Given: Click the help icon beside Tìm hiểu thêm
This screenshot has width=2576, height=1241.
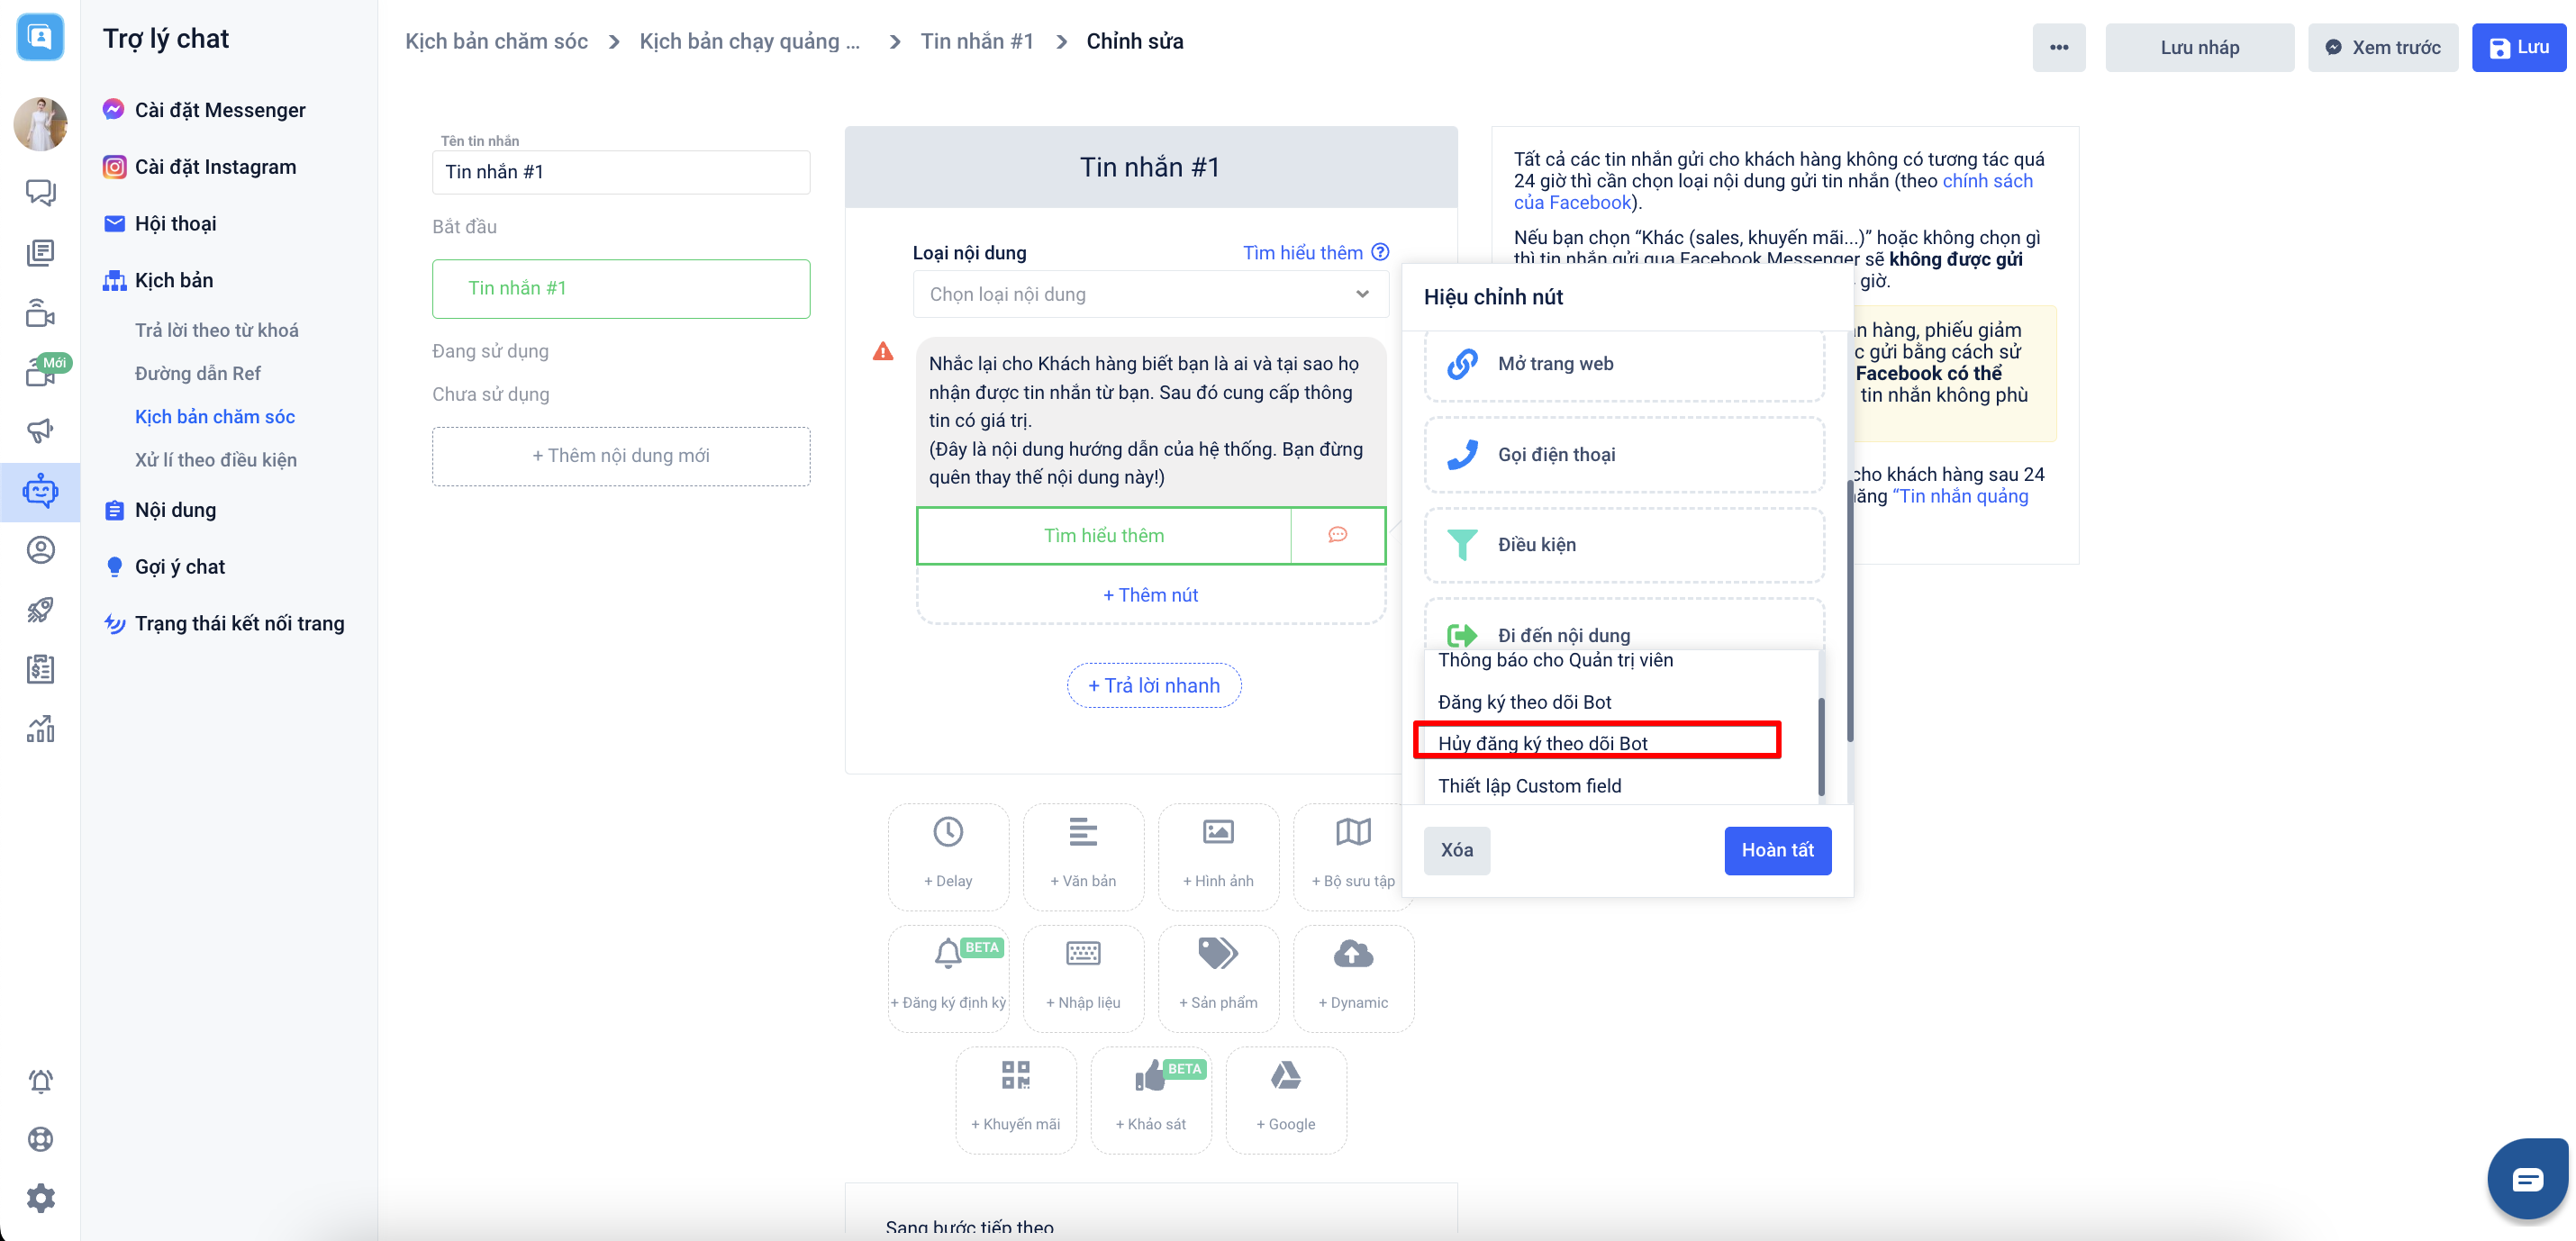Looking at the screenshot, I should click(x=1380, y=252).
